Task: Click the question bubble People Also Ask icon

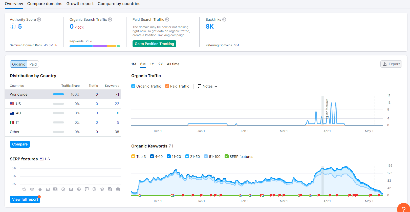Action: [x=87, y=189]
